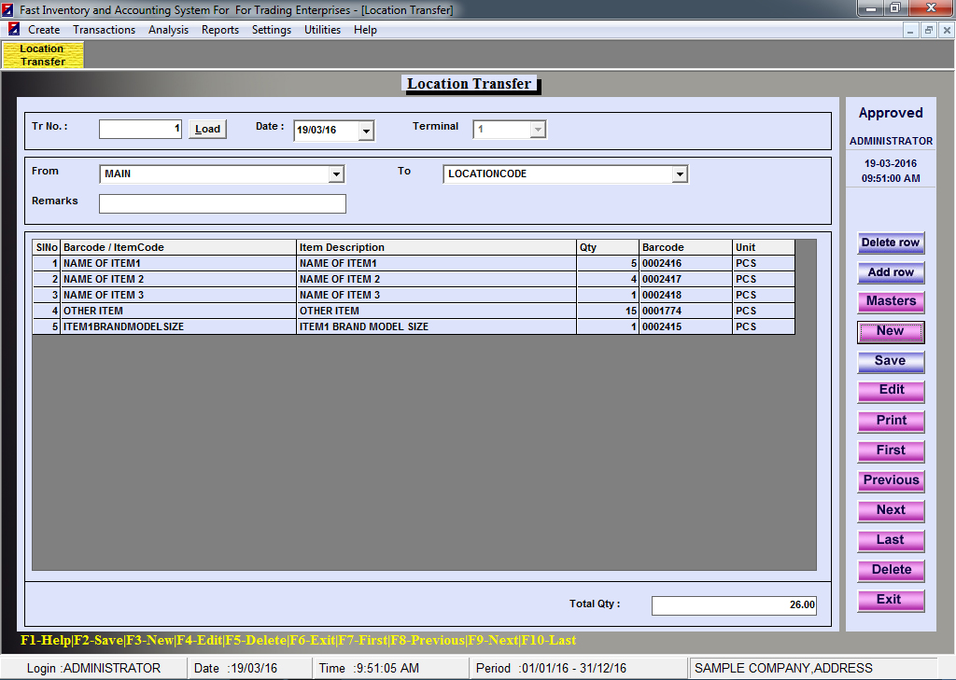
Task: Jump to the Last record
Action: coord(891,540)
